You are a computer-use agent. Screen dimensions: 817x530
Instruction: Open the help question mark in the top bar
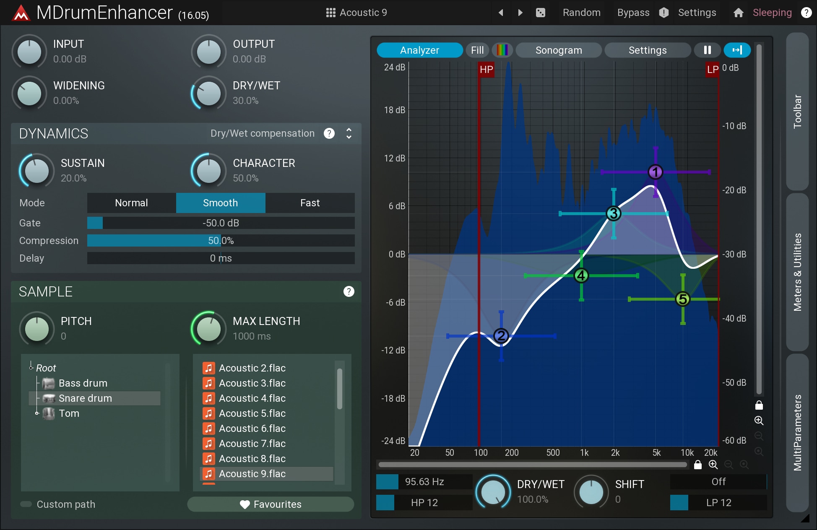[806, 13]
